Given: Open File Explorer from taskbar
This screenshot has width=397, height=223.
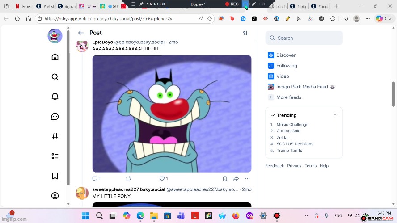Looking at the screenshot, I should click(154, 216).
